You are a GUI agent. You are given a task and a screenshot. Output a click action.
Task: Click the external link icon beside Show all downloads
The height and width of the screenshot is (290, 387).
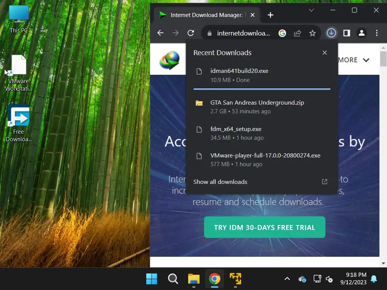(325, 182)
